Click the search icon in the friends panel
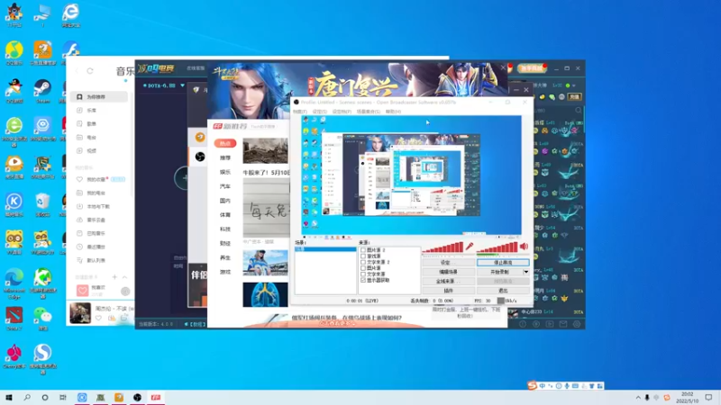Image resolution: width=721 pixels, height=405 pixels. (578, 110)
